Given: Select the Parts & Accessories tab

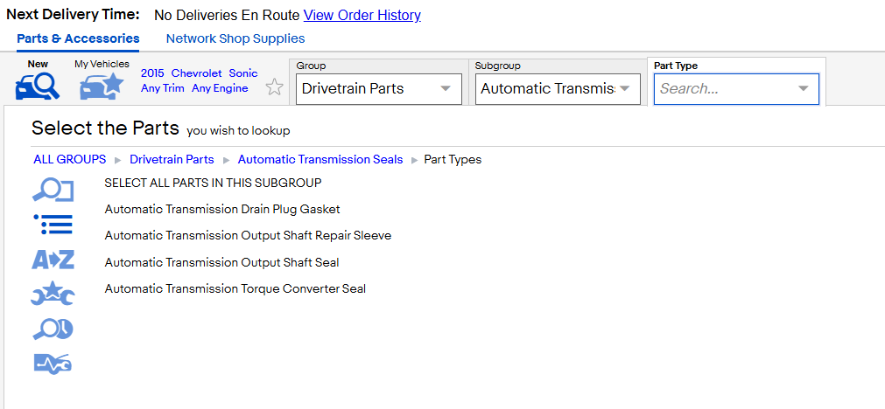Looking at the screenshot, I should click(78, 38).
